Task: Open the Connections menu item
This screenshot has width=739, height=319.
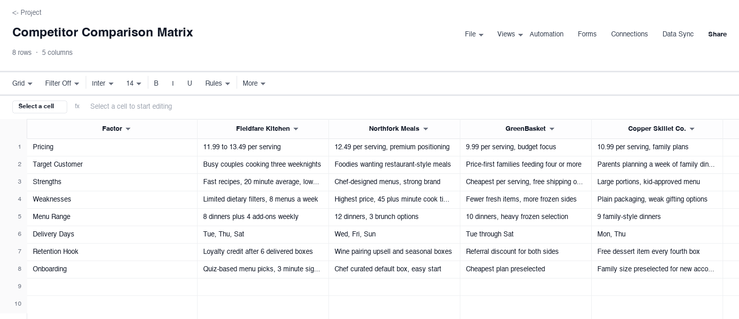Action: coord(629,34)
